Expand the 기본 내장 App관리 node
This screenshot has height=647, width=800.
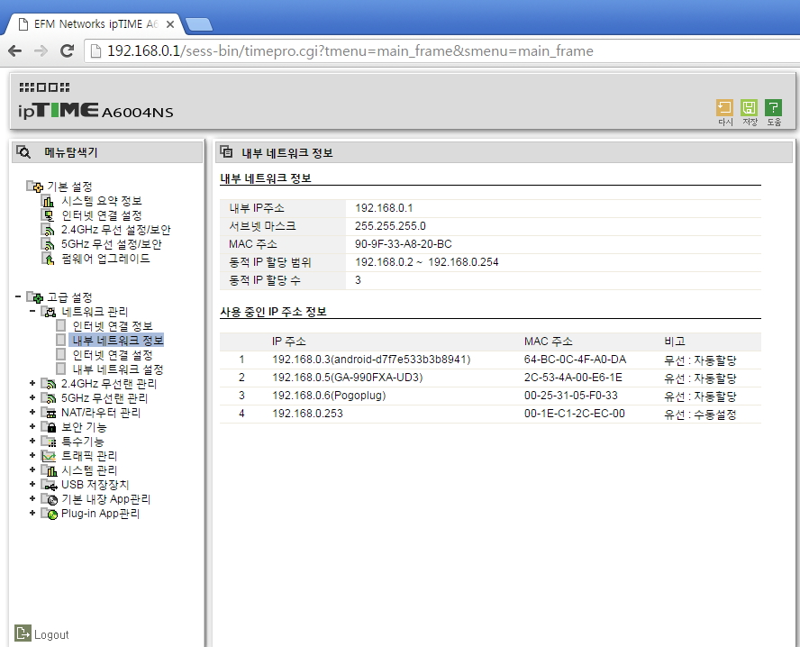(32, 498)
